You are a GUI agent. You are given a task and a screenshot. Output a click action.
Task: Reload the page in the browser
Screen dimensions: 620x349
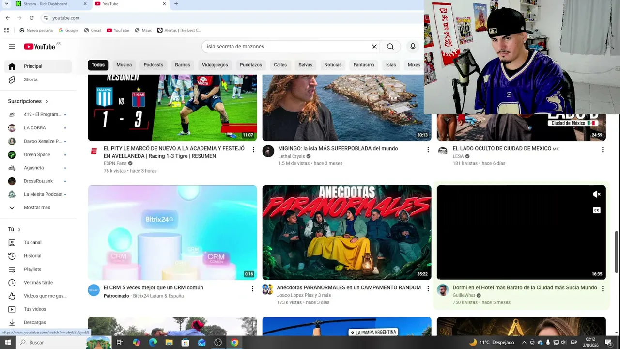click(31, 18)
